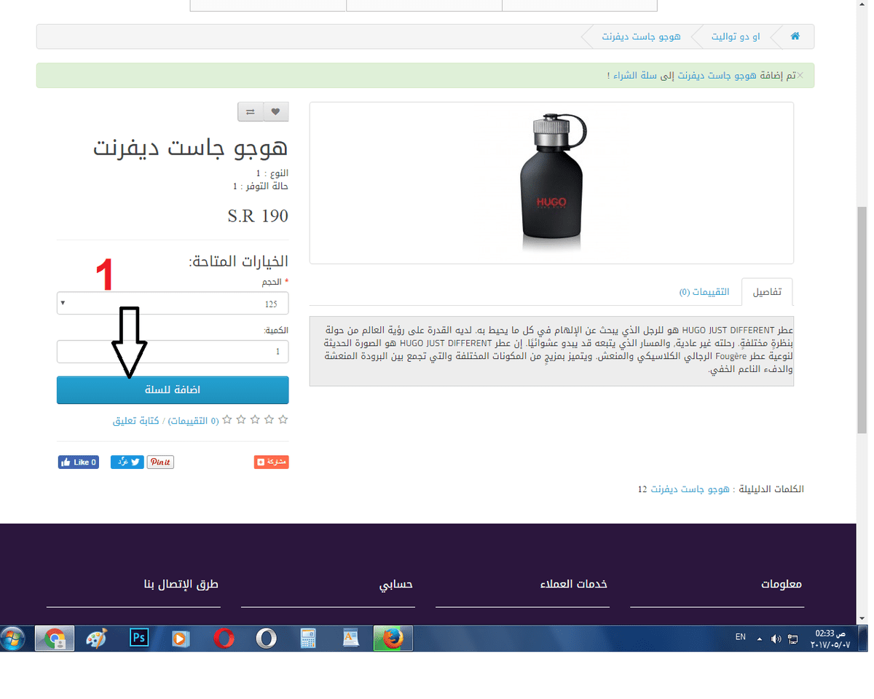Image resolution: width=874 pixels, height=699 pixels.
Task: Switch to Firefox in the taskbar
Action: click(393, 639)
